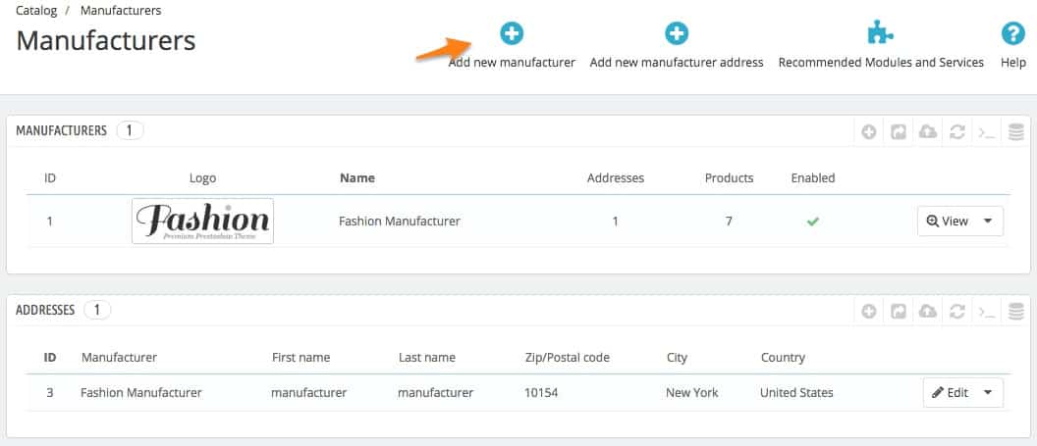Screen dimensions: 1037x446
Task: Select United States country cell
Action: pos(796,392)
